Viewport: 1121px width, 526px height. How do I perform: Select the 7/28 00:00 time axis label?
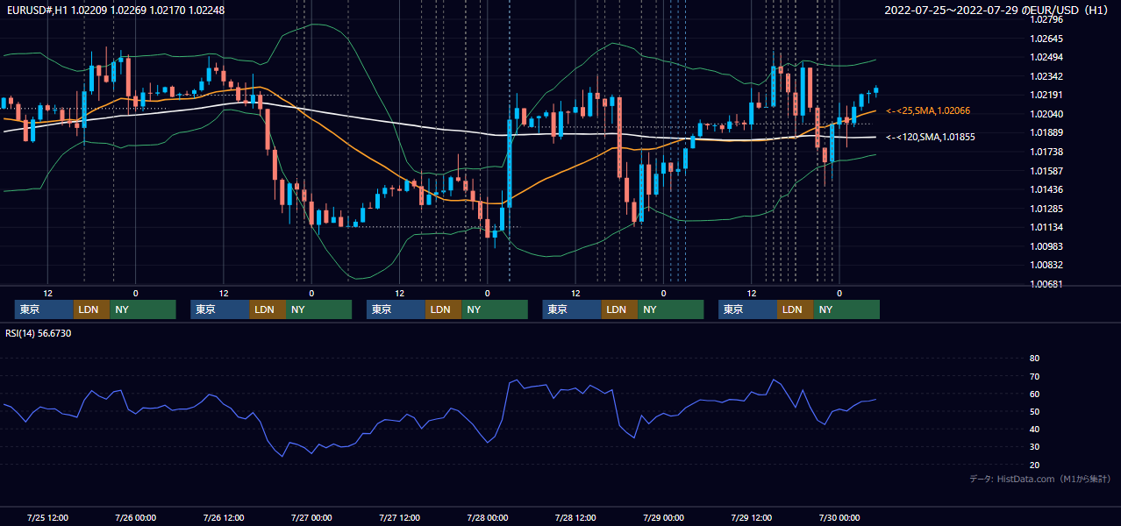click(x=487, y=517)
